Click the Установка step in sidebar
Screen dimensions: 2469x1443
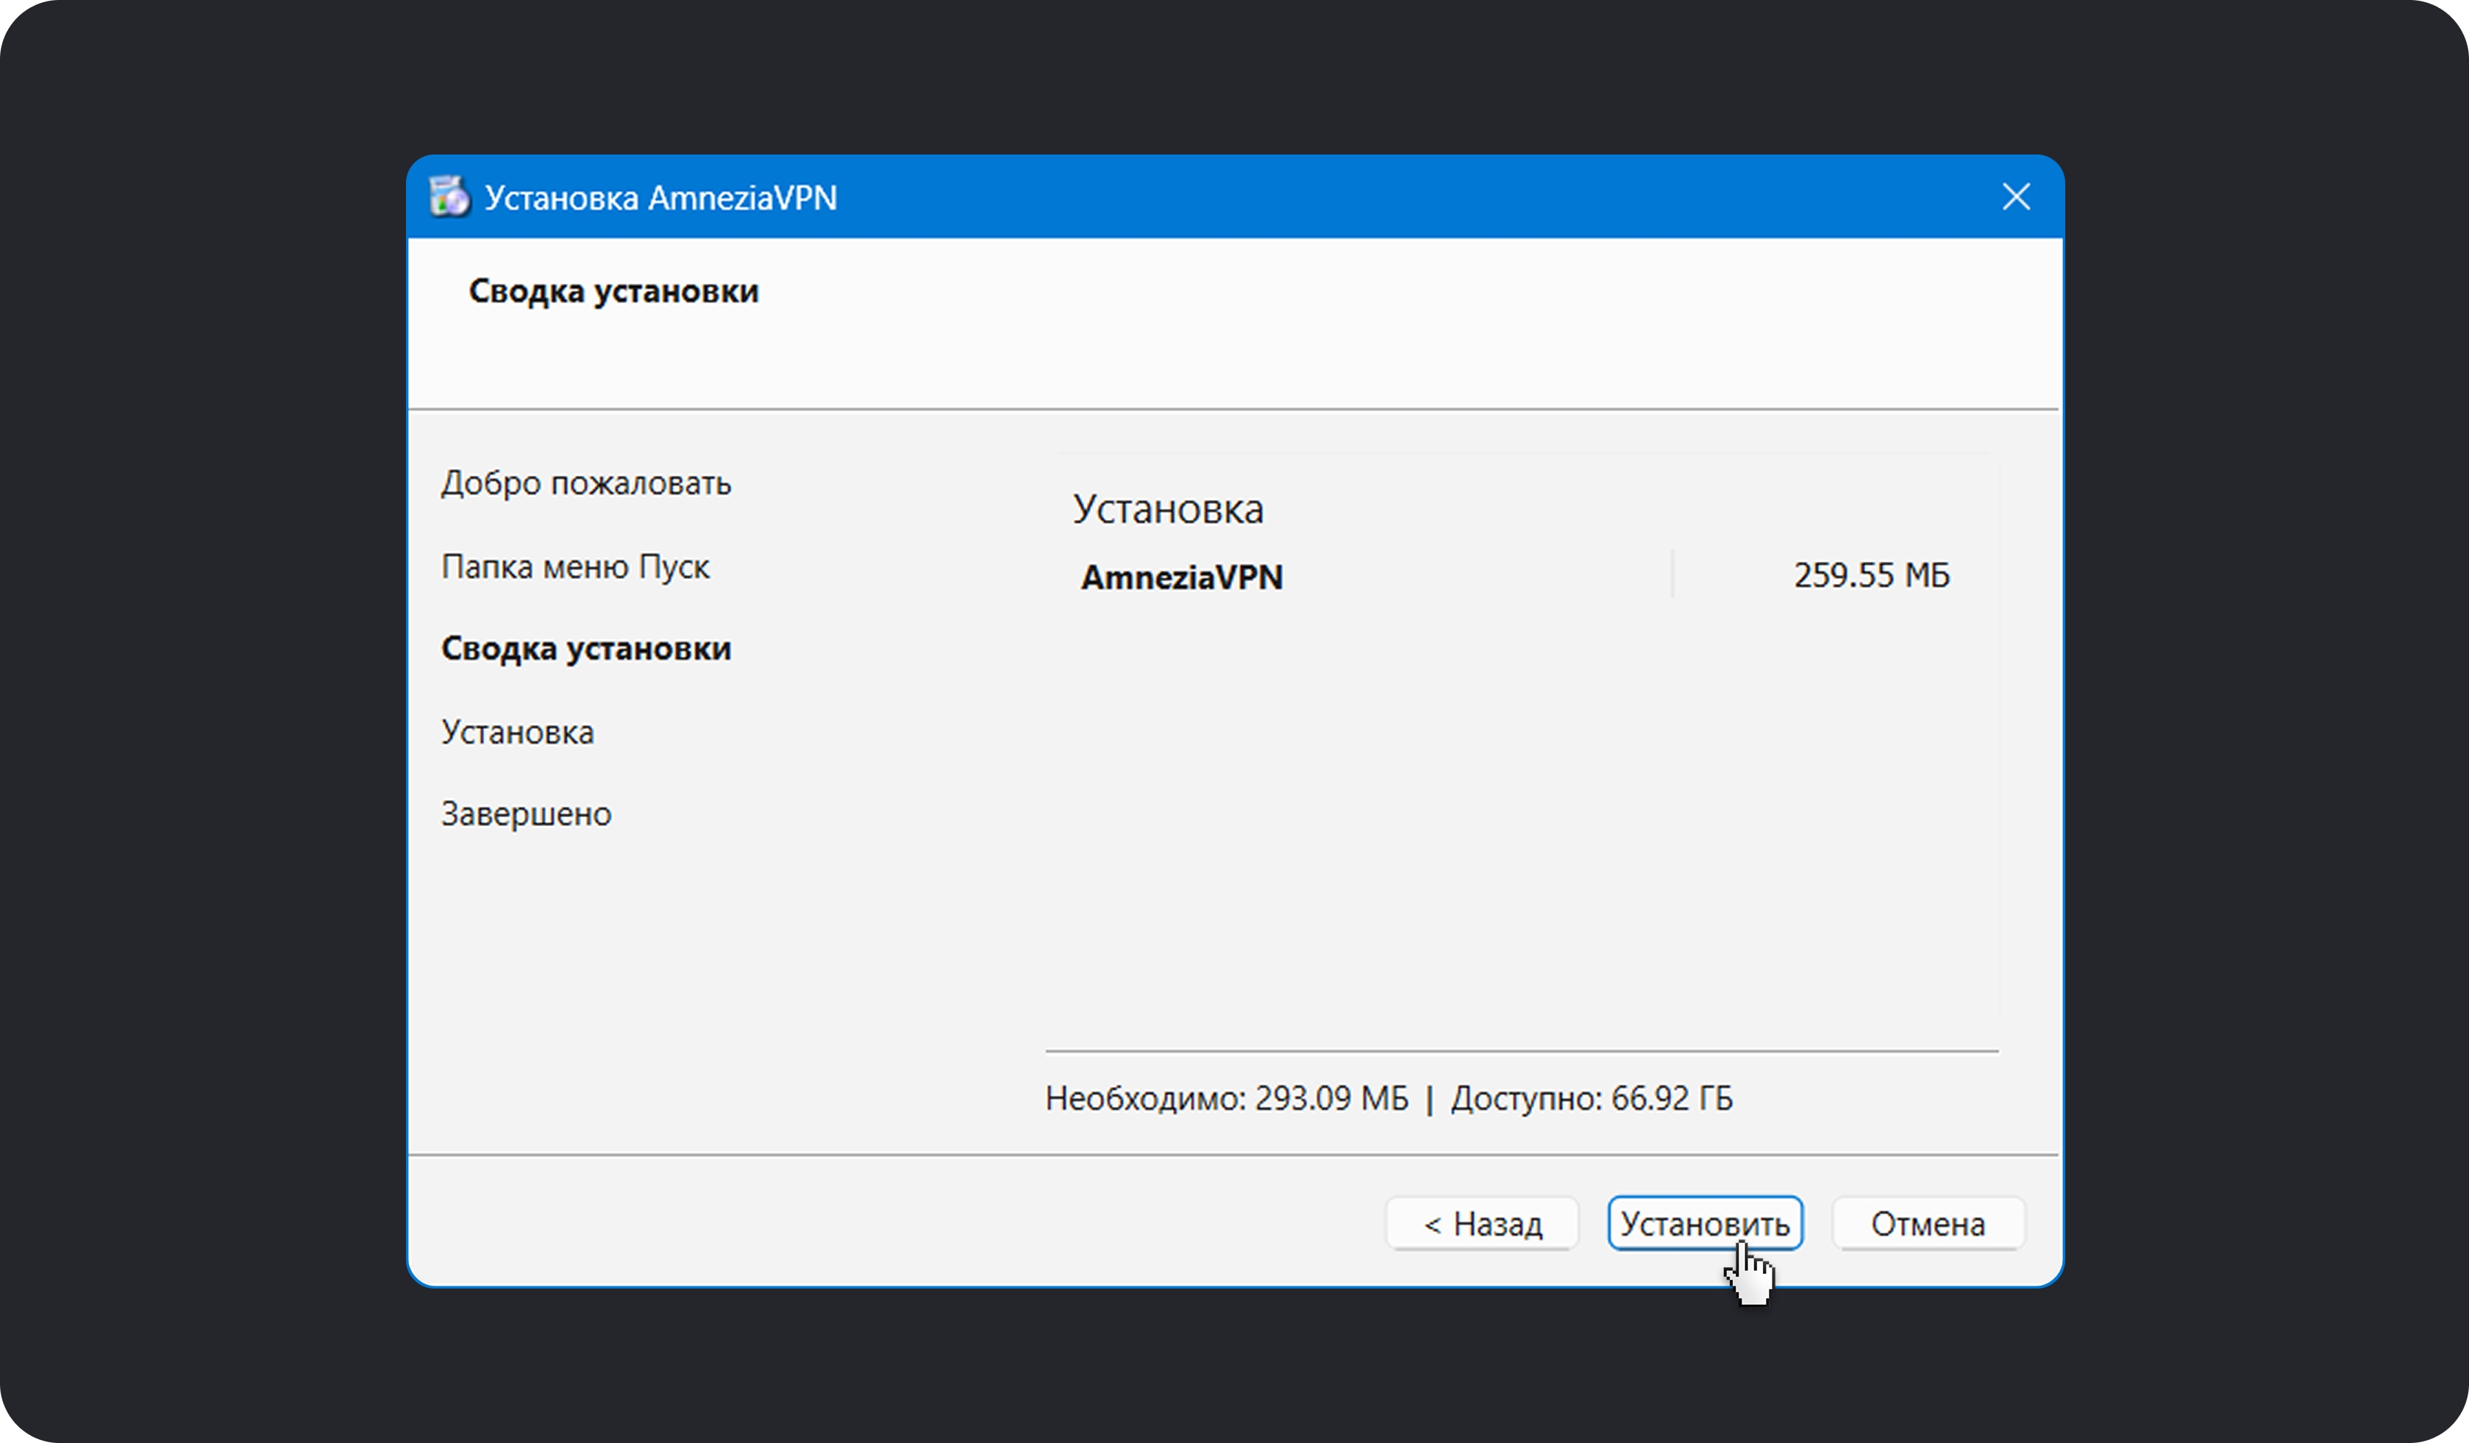(x=517, y=732)
